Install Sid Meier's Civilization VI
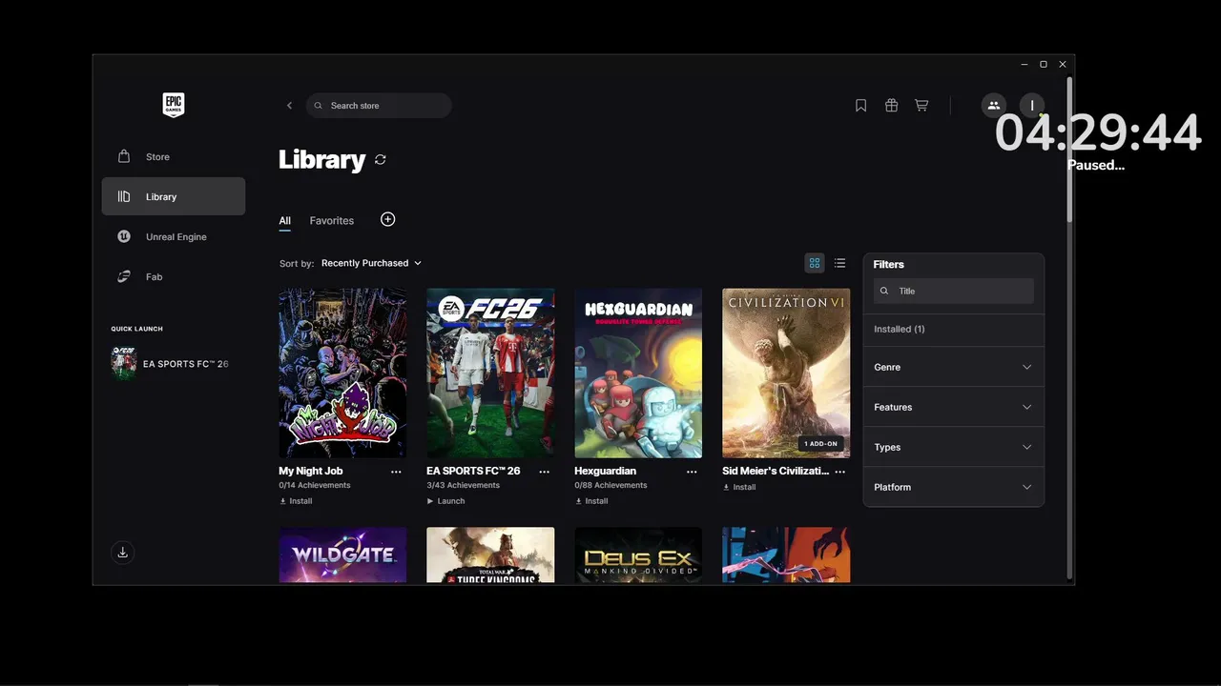The height and width of the screenshot is (686, 1221). [x=739, y=487]
